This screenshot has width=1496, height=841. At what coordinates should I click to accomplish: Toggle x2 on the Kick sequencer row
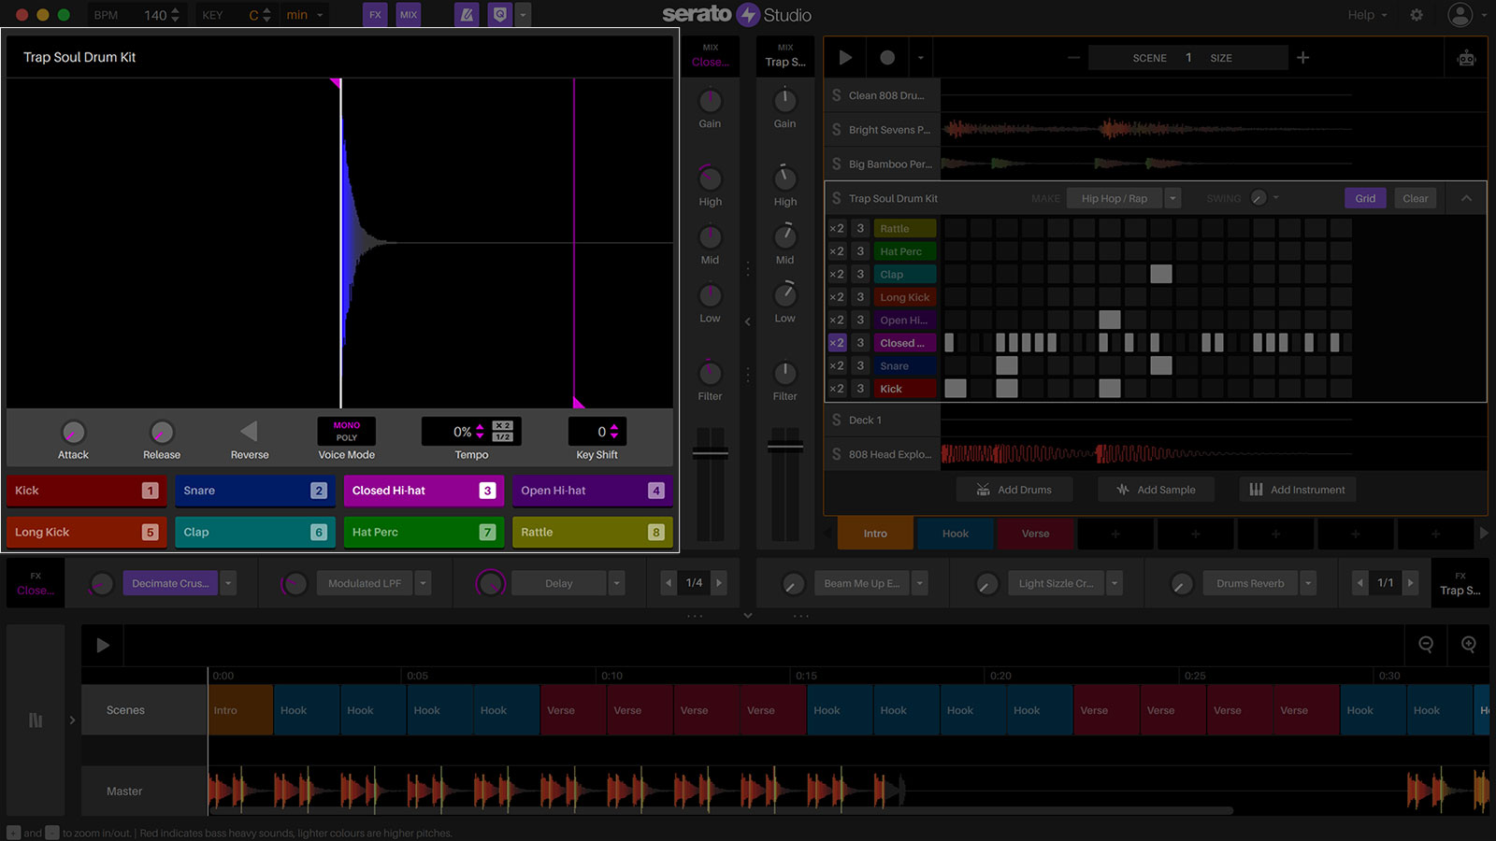coord(837,389)
